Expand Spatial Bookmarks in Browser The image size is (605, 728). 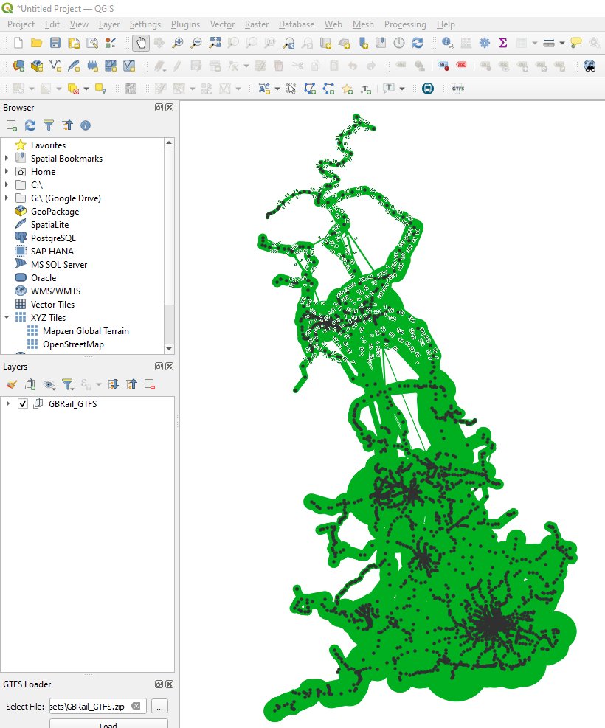[x=6, y=158]
